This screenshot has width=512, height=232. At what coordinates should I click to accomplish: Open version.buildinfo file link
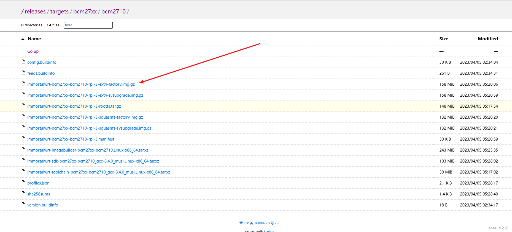[x=42, y=205]
